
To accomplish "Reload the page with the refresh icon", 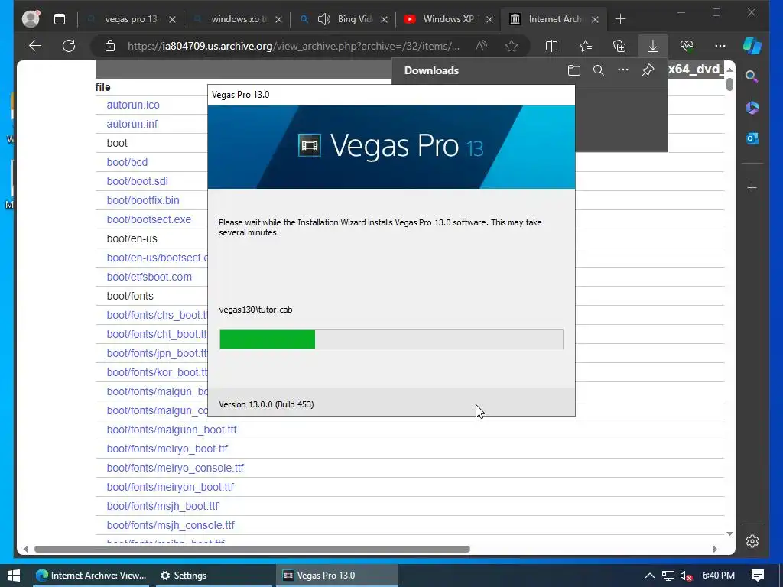I will [x=69, y=46].
